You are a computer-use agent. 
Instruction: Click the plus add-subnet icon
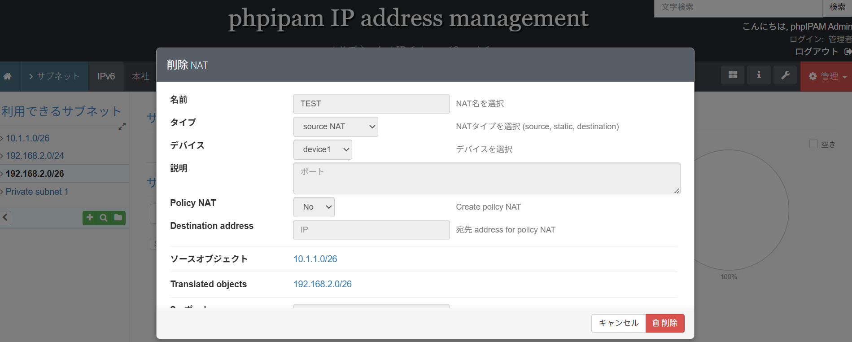90,218
